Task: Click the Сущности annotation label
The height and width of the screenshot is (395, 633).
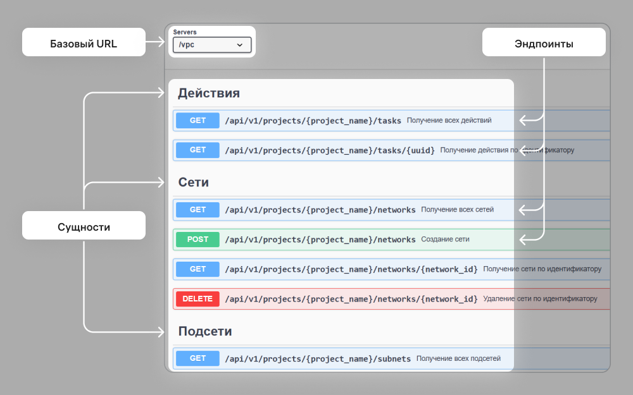Action: pyautogui.click(x=84, y=227)
